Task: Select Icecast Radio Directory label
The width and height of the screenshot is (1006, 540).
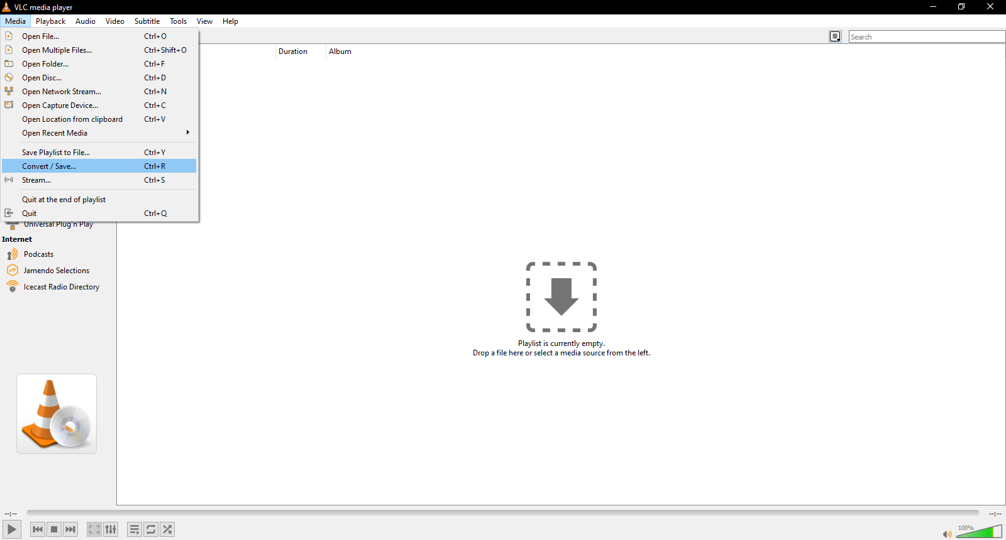Action: point(62,287)
